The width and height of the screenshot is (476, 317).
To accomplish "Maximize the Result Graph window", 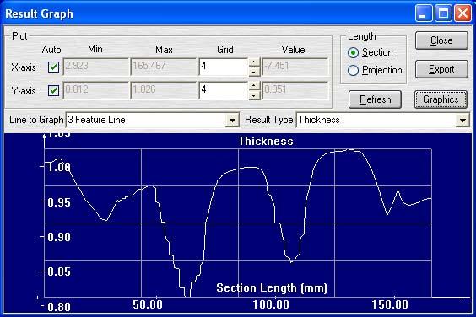I will coord(443,13).
